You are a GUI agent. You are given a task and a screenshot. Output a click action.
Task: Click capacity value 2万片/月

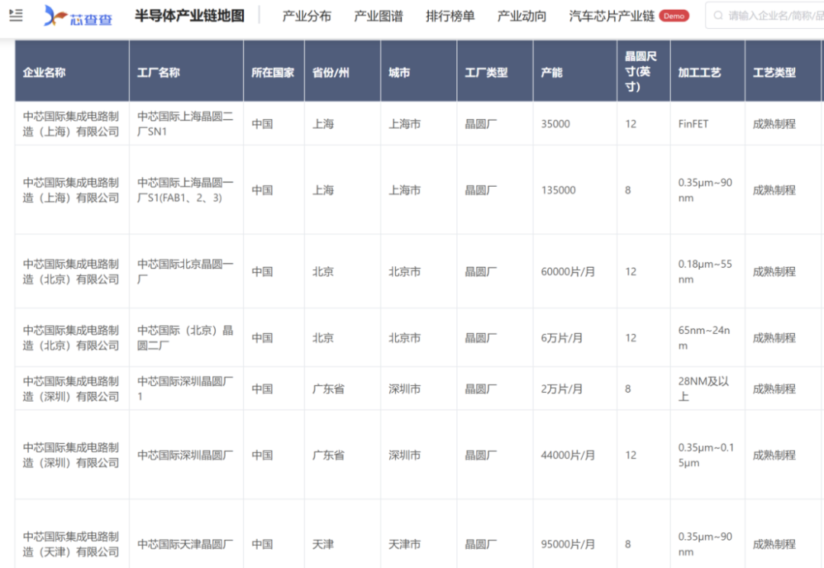click(562, 389)
